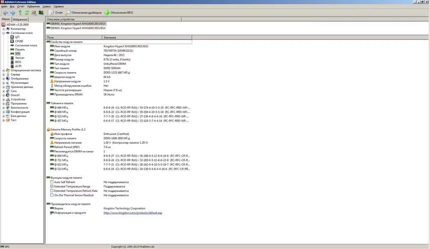The image size is (430, 249).
Task: Expand the Компьютер tree node
Action: [3, 29]
